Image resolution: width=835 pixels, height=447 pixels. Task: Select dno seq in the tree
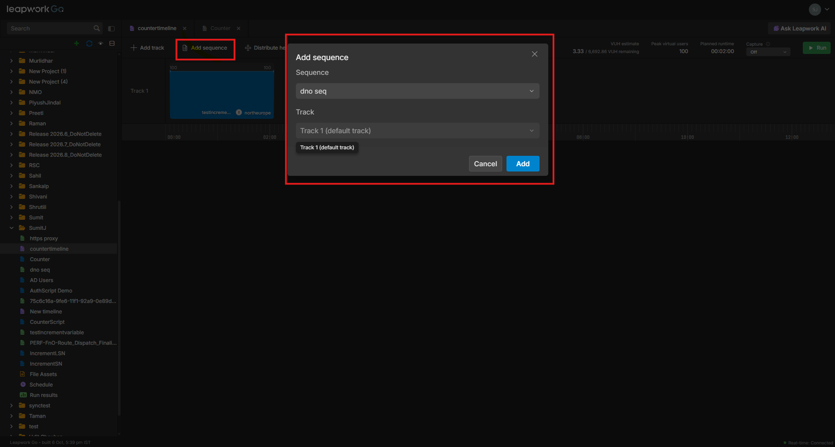40,270
